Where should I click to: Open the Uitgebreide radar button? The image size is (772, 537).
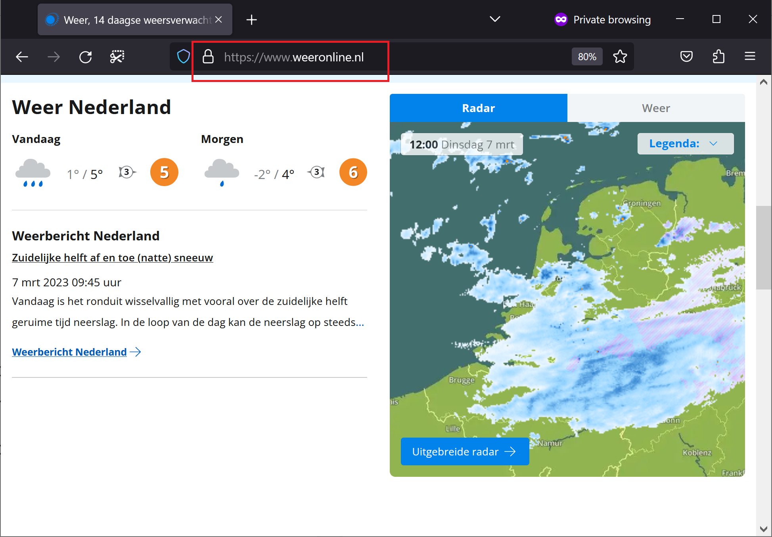pos(465,451)
